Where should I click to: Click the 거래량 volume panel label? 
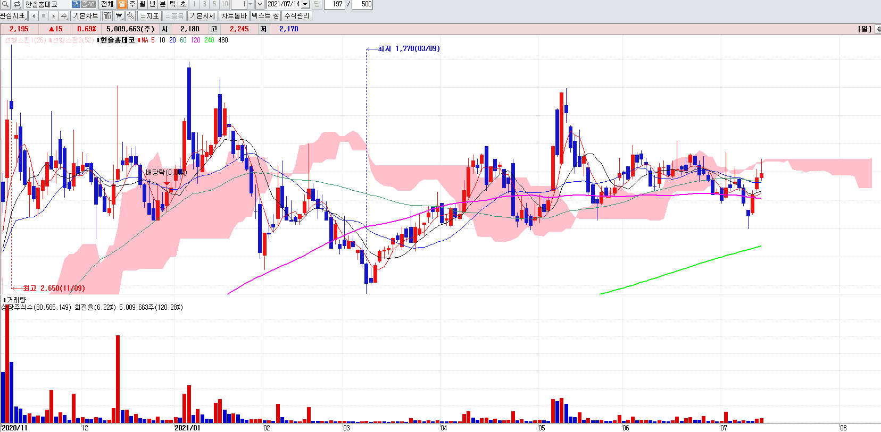click(x=15, y=300)
